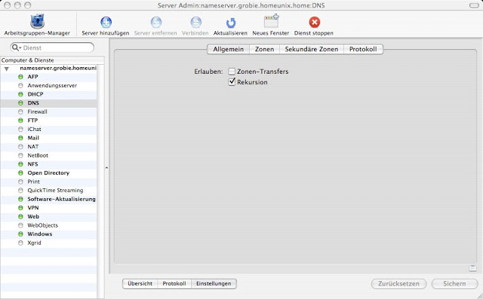Click the green status dot beside DNS

[20, 103]
